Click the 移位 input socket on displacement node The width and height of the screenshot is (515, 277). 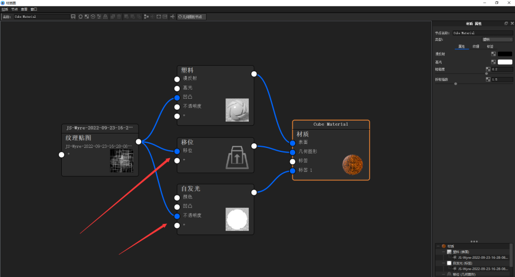(177, 151)
